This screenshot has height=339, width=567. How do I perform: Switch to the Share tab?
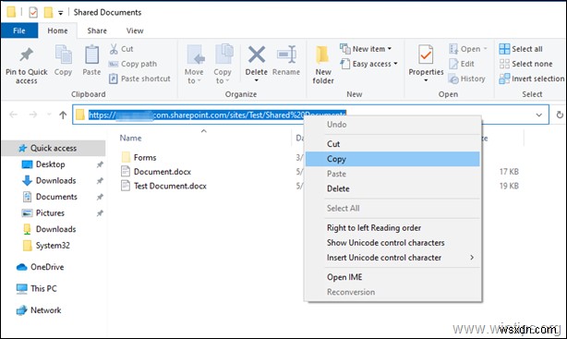click(x=97, y=30)
